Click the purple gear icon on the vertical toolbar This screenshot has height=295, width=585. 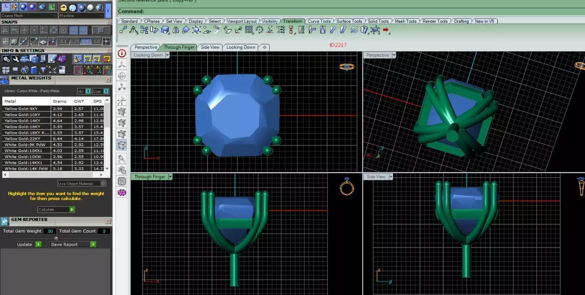click(122, 192)
